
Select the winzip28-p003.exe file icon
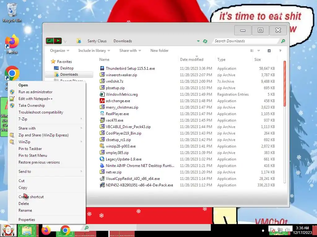(x=102, y=146)
